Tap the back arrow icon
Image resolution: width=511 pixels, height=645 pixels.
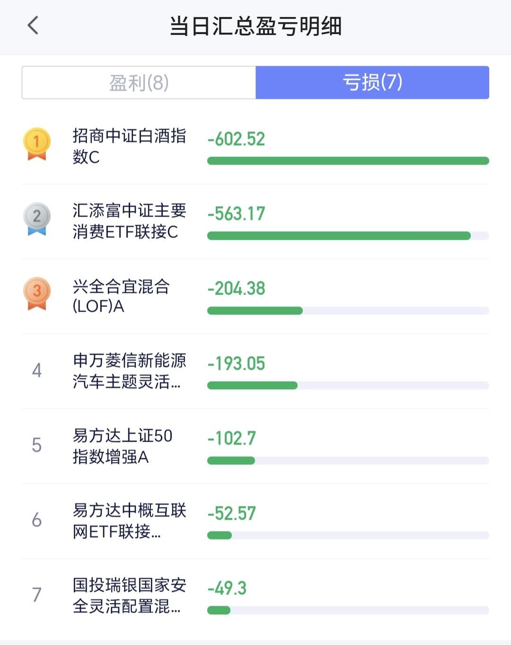[x=33, y=26]
